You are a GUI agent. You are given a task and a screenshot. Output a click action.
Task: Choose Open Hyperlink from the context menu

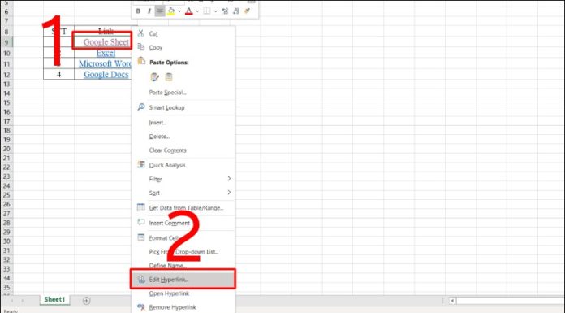pos(183,293)
